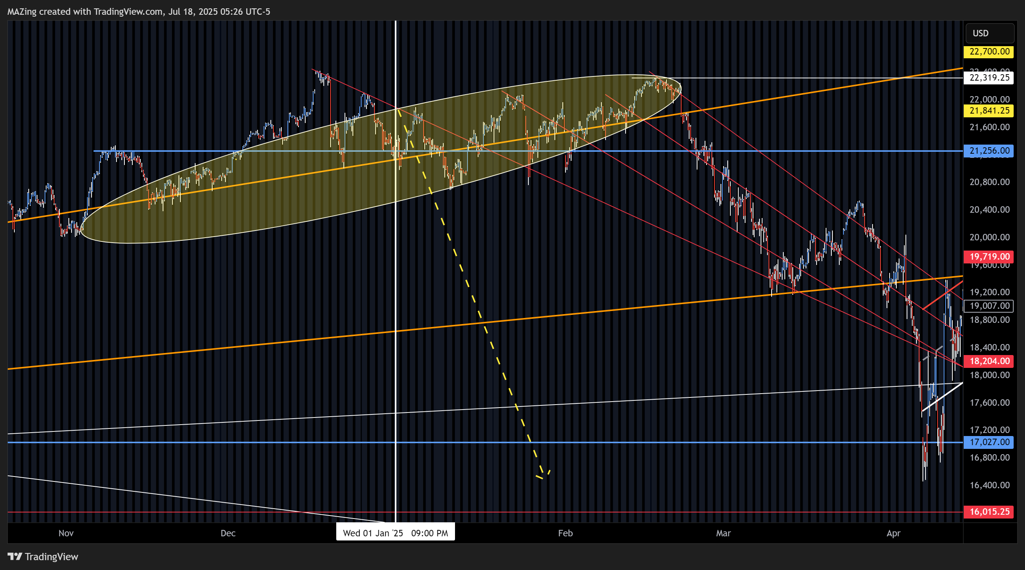Click the Dec label on time axis

[x=228, y=533]
